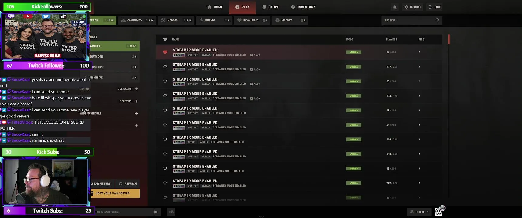Open the notifications bell
The width and height of the screenshot is (522, 218).
point(395,7)
